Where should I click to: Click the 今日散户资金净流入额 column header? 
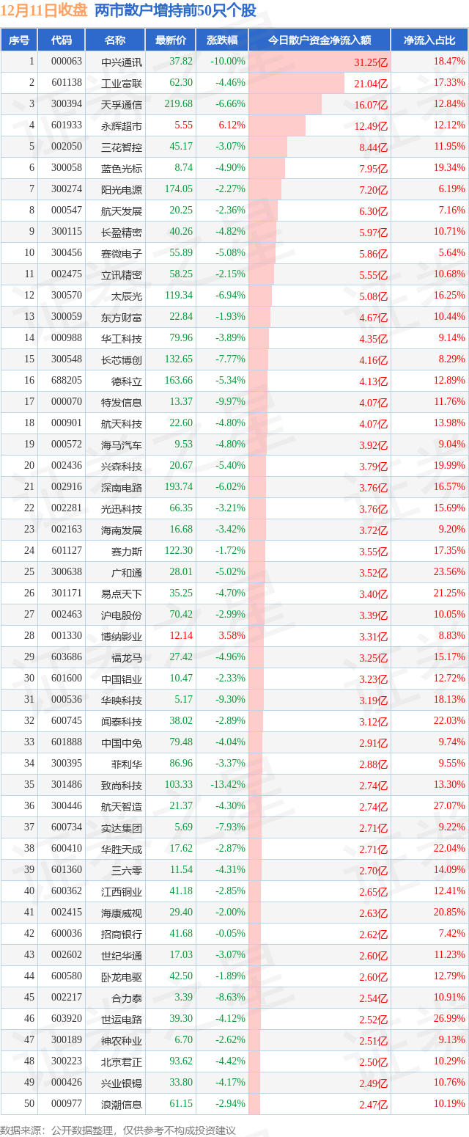pos(320,40)
